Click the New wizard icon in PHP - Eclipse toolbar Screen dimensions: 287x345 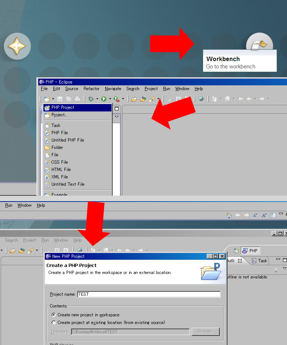(47, 99)
